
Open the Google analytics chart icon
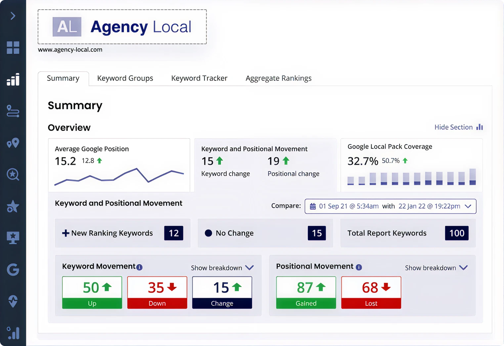click(x=13, y=333)
